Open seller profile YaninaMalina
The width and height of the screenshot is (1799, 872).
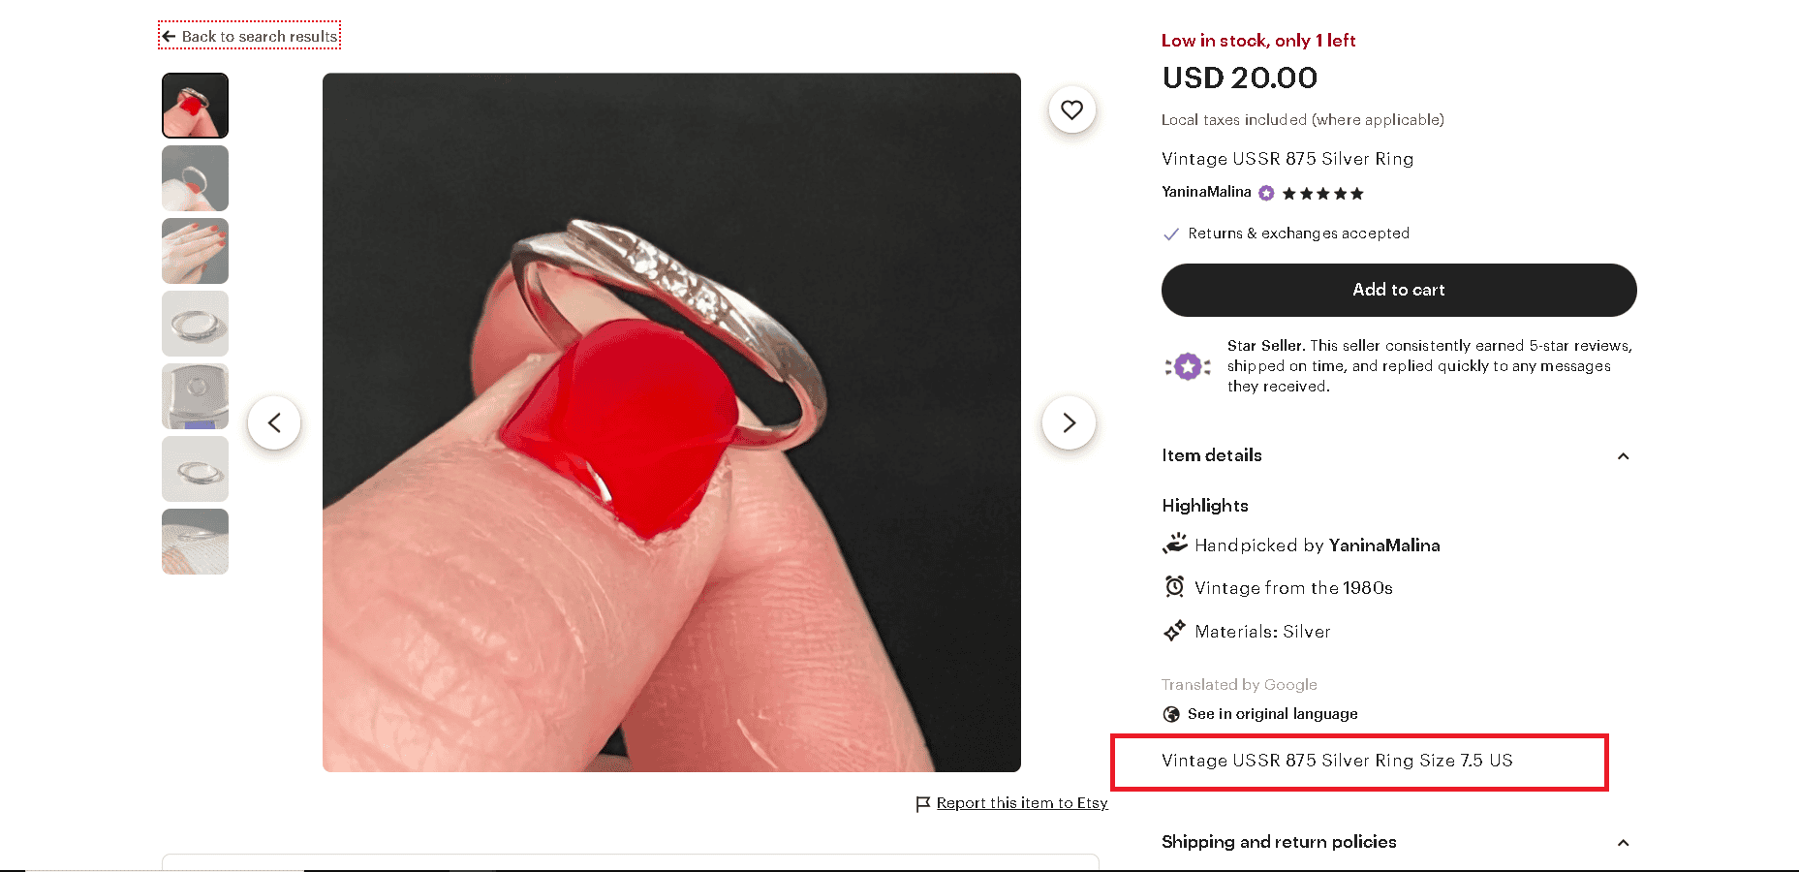(x=1207, y=192)
